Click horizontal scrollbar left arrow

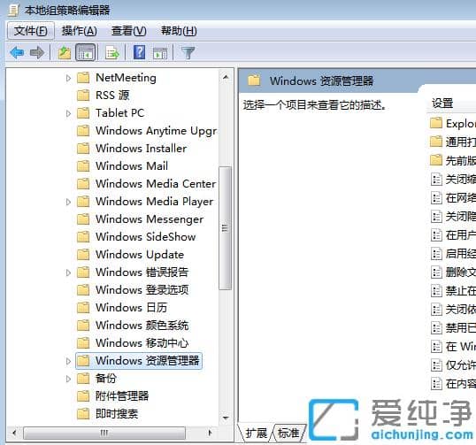tap(14, 433)
